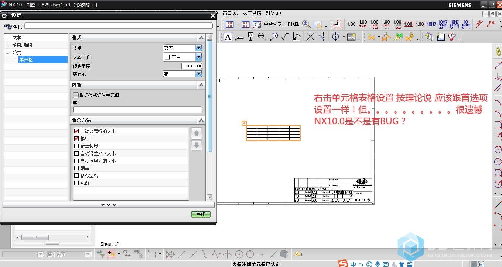The height and width of the screenshot is (267, 502).
Task: Click the '倾斜角度' value field
Action: [x=191, y=66]
